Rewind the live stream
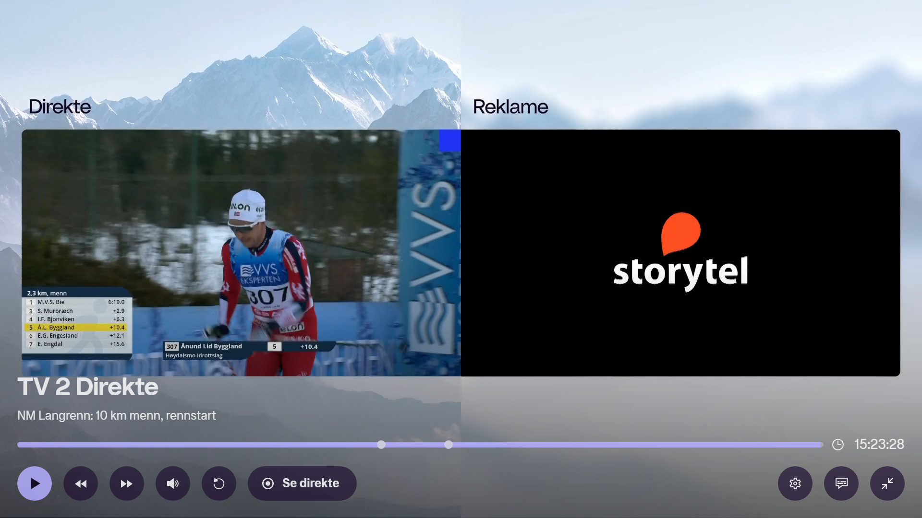 pyautogui.click(x=81, y=483)
